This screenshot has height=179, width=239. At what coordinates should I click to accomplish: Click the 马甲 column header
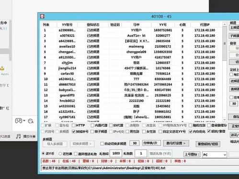tap(136, 25)
